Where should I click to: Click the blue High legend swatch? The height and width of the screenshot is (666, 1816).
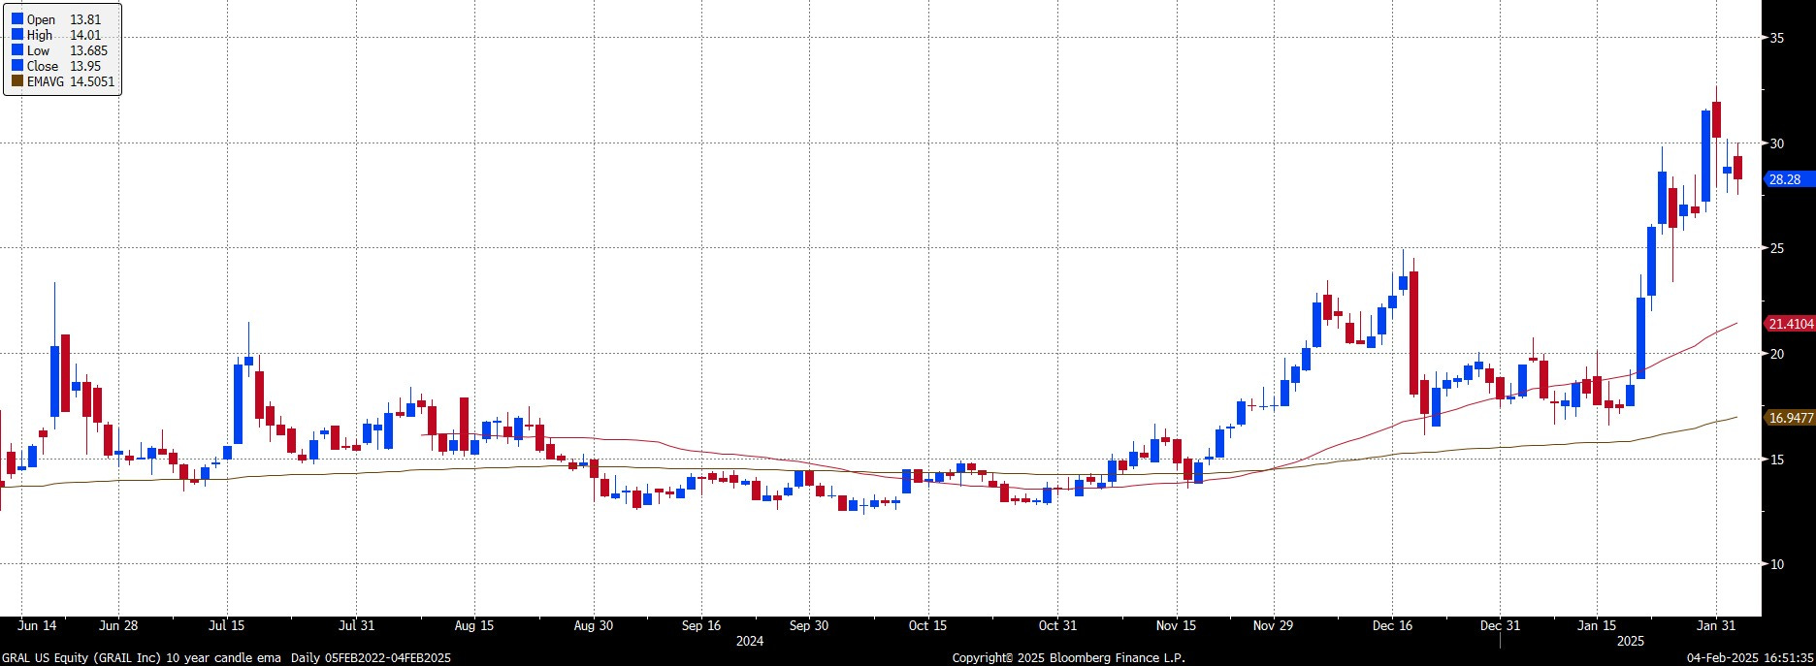point(17,35)
